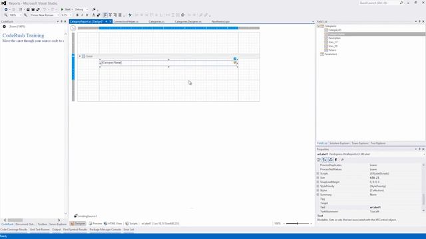
Task: Select the bindingSource1 component in tray
Action: [x=85, y=216]
